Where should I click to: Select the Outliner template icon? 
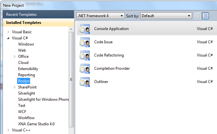85,82
